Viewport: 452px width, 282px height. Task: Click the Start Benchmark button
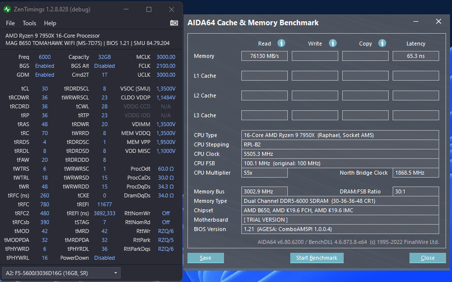[x=317, y=258]
